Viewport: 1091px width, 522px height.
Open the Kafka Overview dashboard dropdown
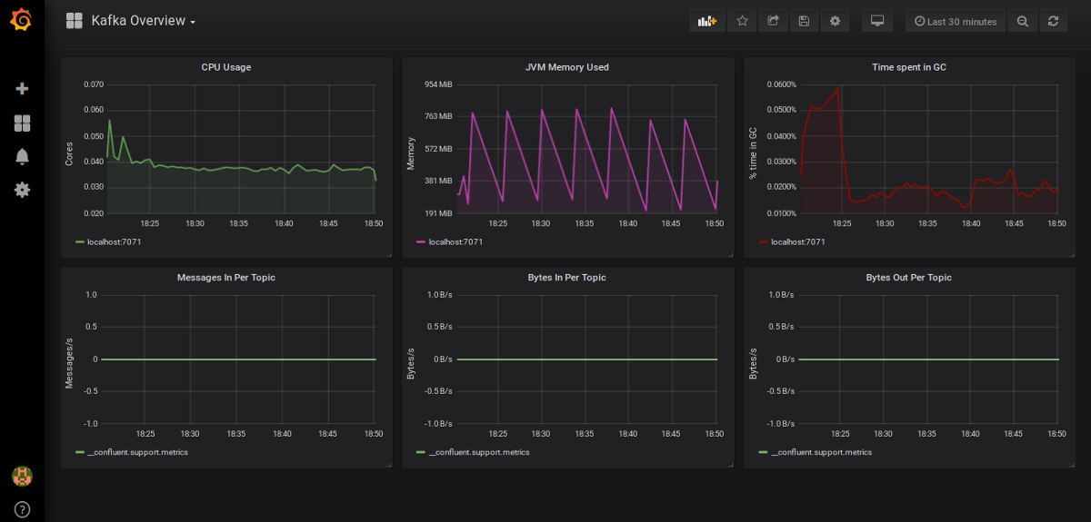click(x=144, y=21)
